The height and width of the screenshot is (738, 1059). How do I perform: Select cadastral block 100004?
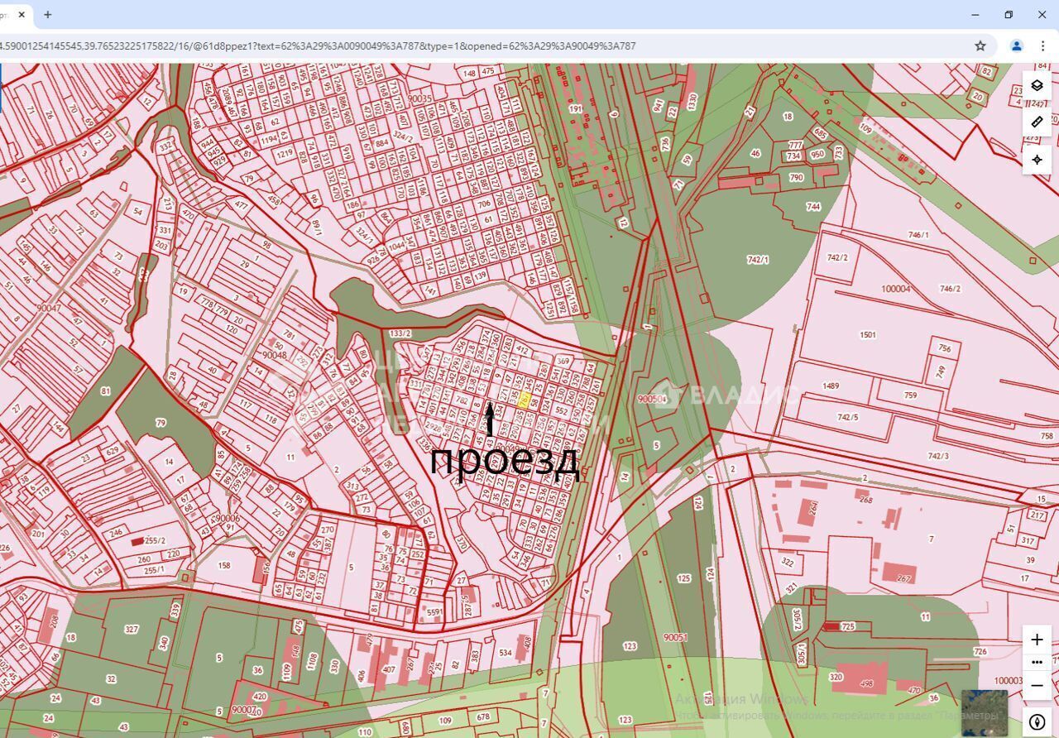(x=895, y=289)
